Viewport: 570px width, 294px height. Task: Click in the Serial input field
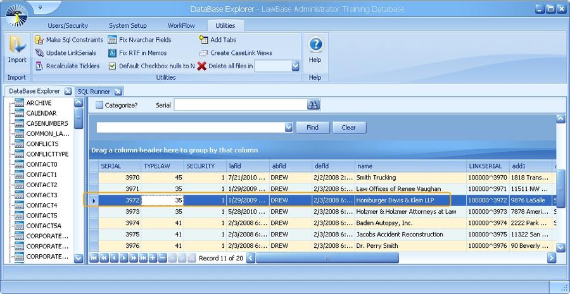[x=240, y=105]
